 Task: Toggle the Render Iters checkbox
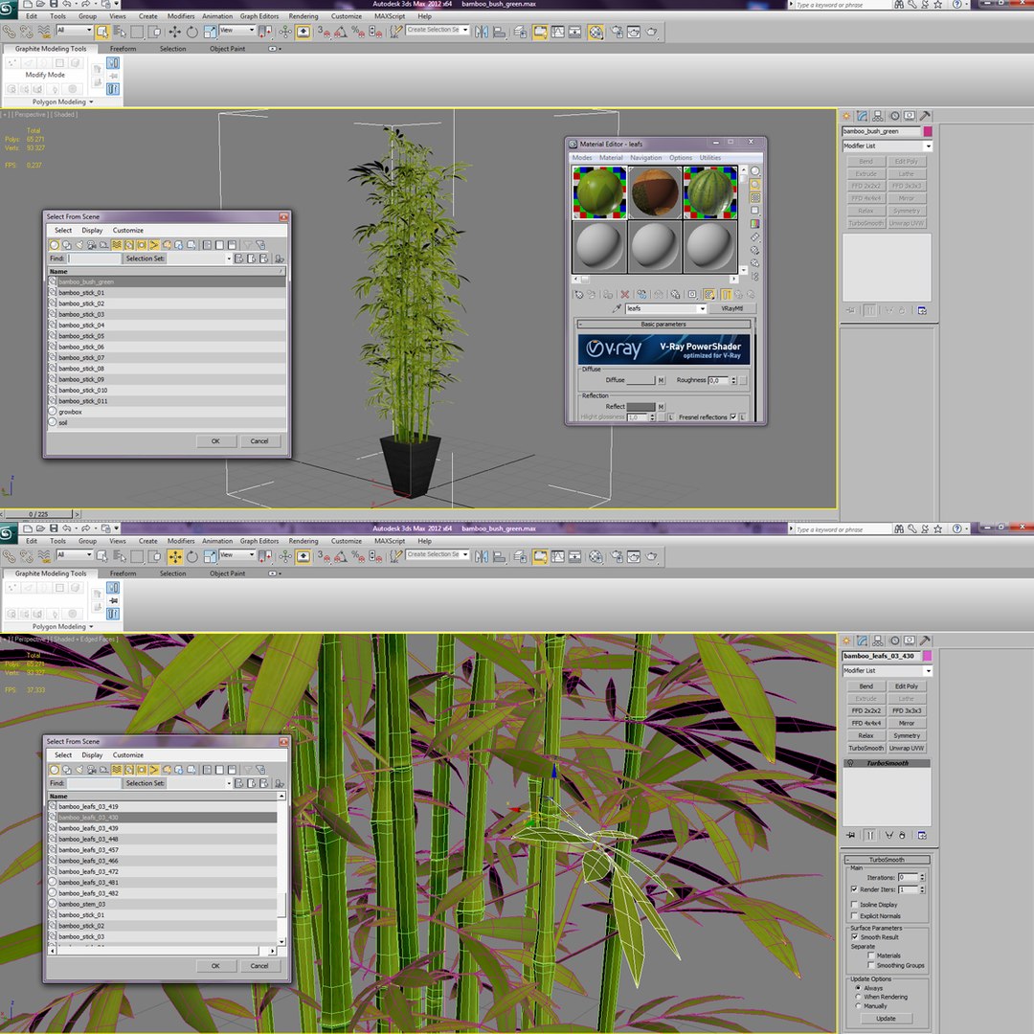click(x=855, y=889)
